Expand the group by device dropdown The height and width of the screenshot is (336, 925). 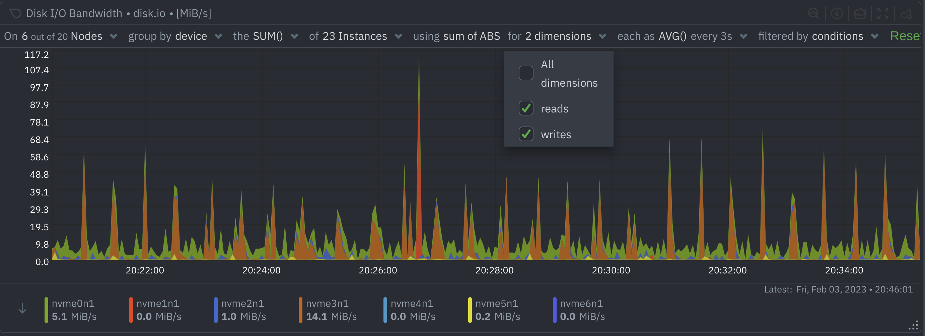point(175,36)
